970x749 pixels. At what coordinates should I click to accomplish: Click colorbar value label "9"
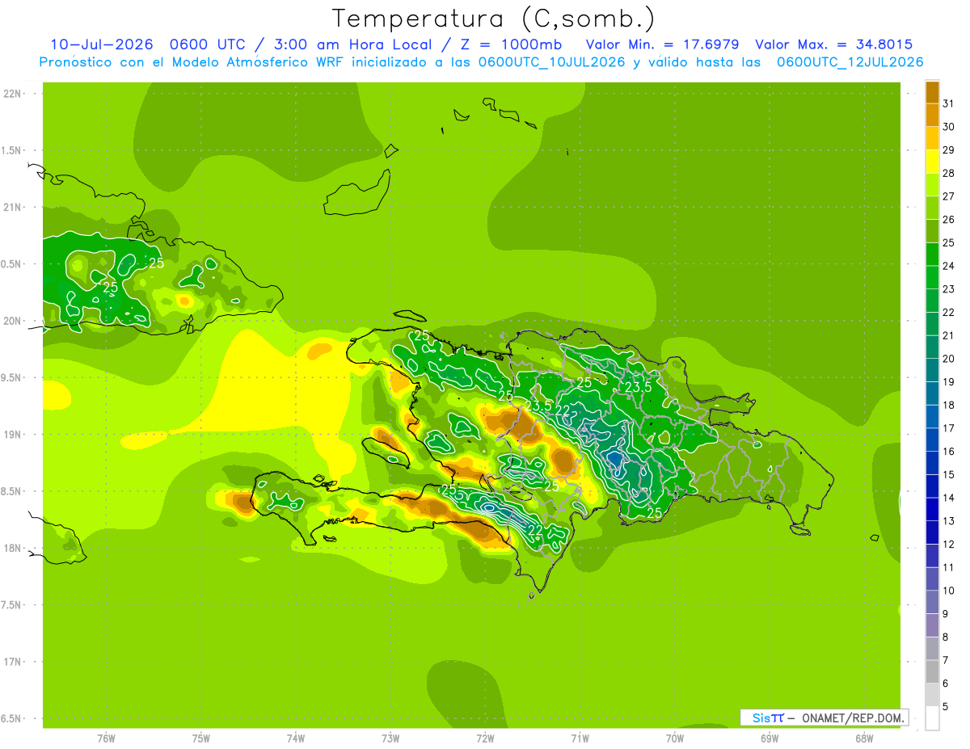click(x=946, y=614)
